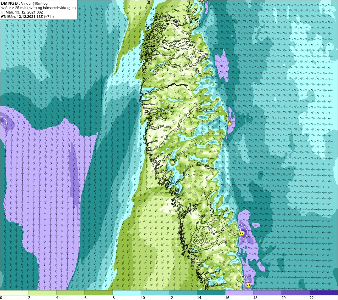
Task: Click the legend tick label 12
Action: click(171, 298)
